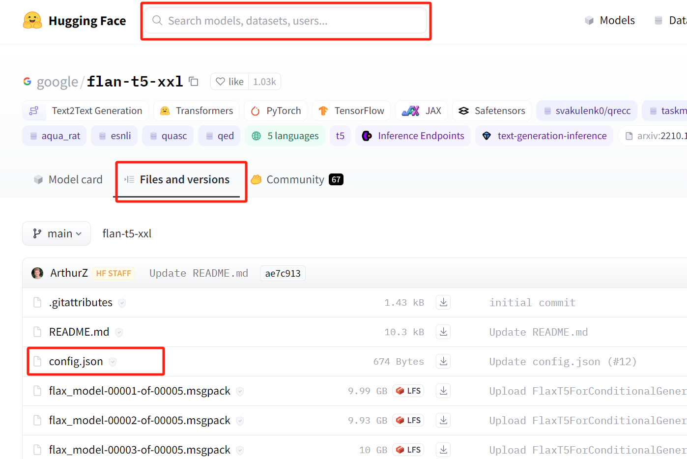Focus the search models, datasets, users field
This screenshot has height=459, width=687.
pyautogui.click(x=286, y=21)
